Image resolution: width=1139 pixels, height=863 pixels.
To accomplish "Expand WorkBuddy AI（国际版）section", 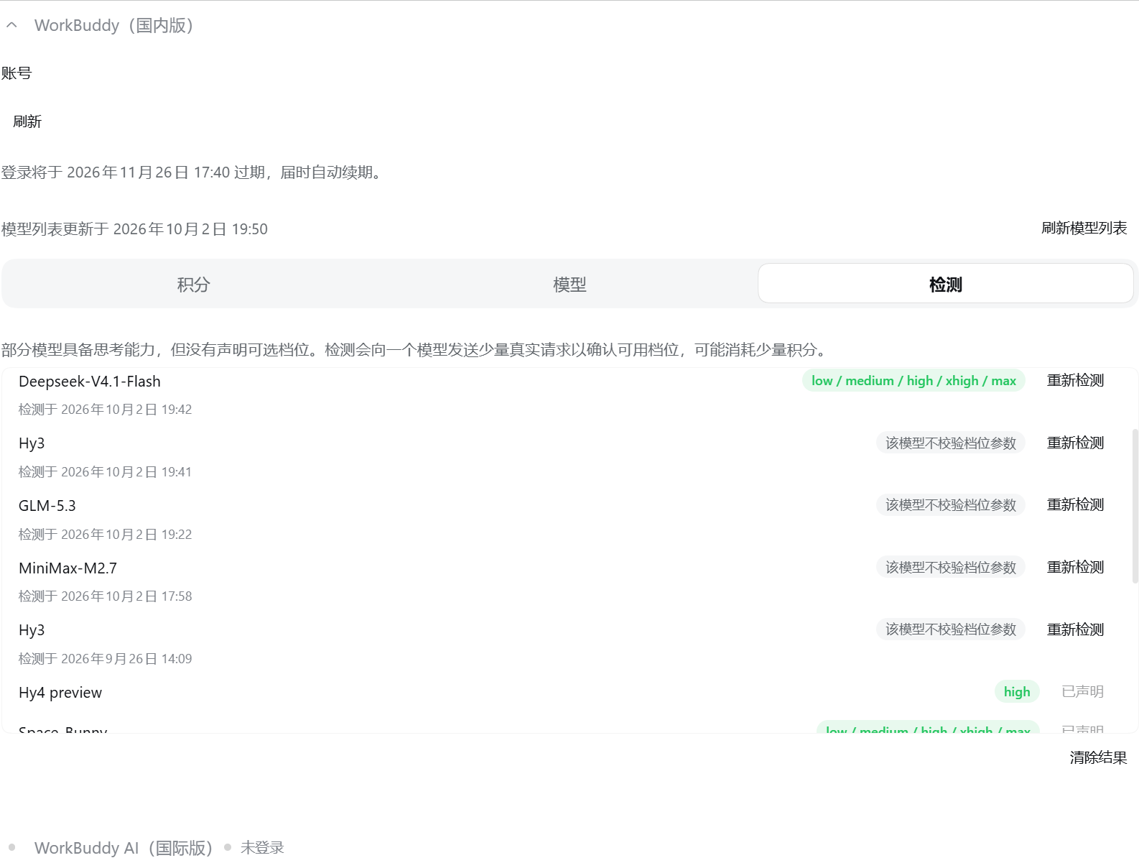I will coord(124,848).
